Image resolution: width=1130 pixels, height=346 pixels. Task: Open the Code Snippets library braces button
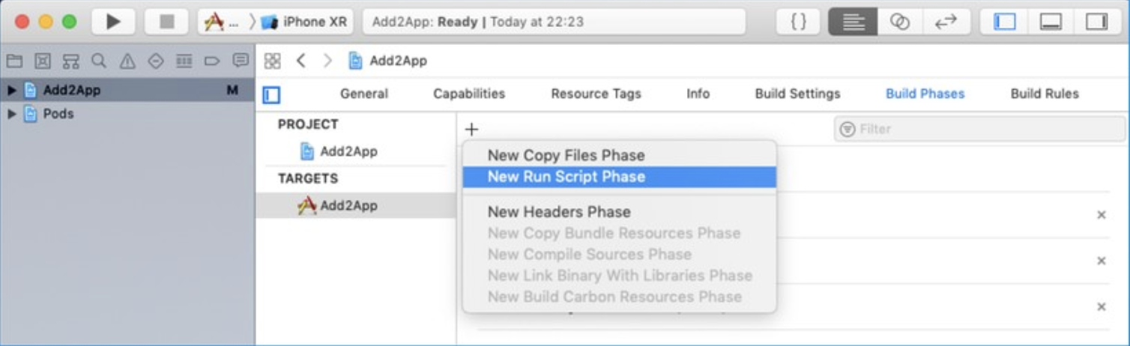pyautogui.click(x=799, y=22)
